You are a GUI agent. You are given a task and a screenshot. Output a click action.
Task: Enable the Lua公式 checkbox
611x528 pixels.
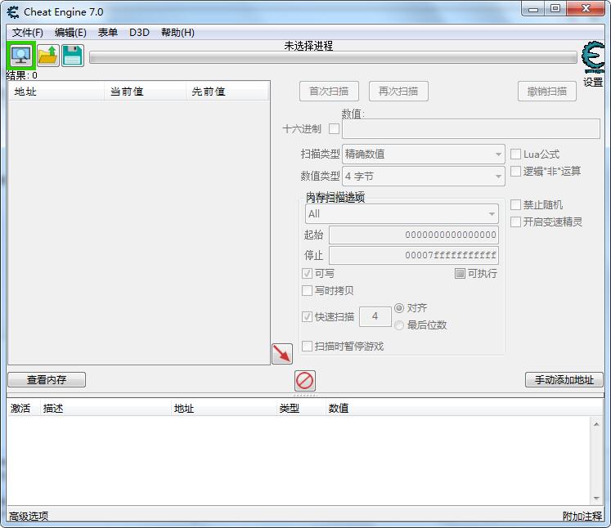(x=515, y=154)
